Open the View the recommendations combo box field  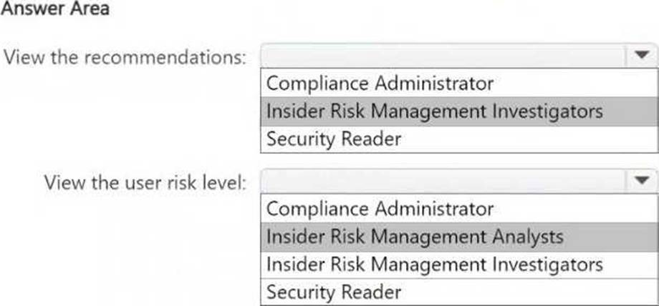(444, 56)
